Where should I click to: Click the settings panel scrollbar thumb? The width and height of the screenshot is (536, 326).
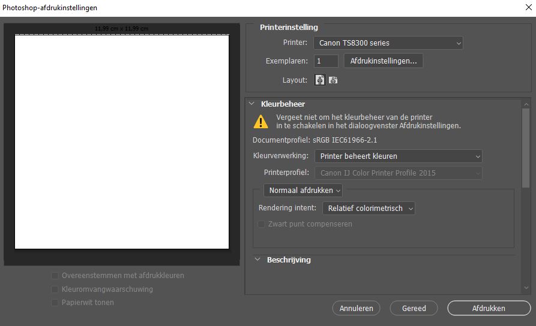coord(526,148)
